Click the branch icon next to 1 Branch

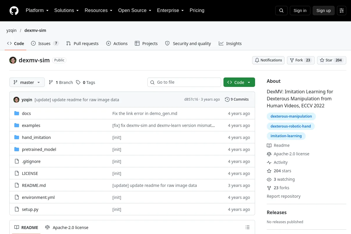pos(51,82)
